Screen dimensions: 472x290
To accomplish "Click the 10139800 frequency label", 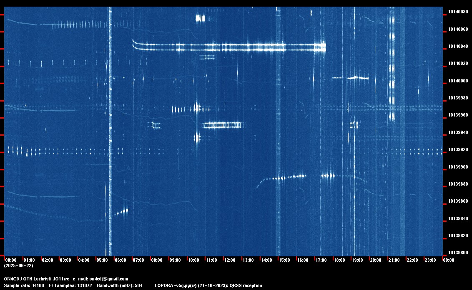I will [458, 253].
